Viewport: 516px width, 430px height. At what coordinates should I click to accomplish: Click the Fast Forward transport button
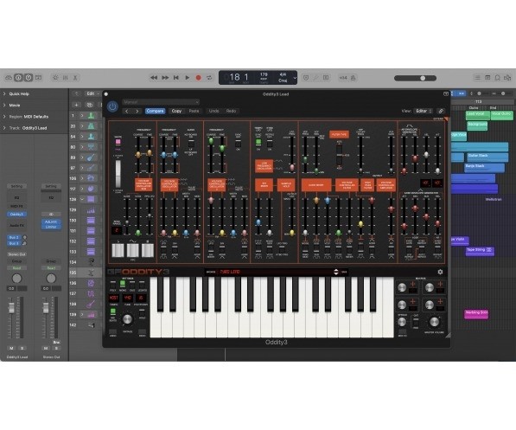point(165,78)
